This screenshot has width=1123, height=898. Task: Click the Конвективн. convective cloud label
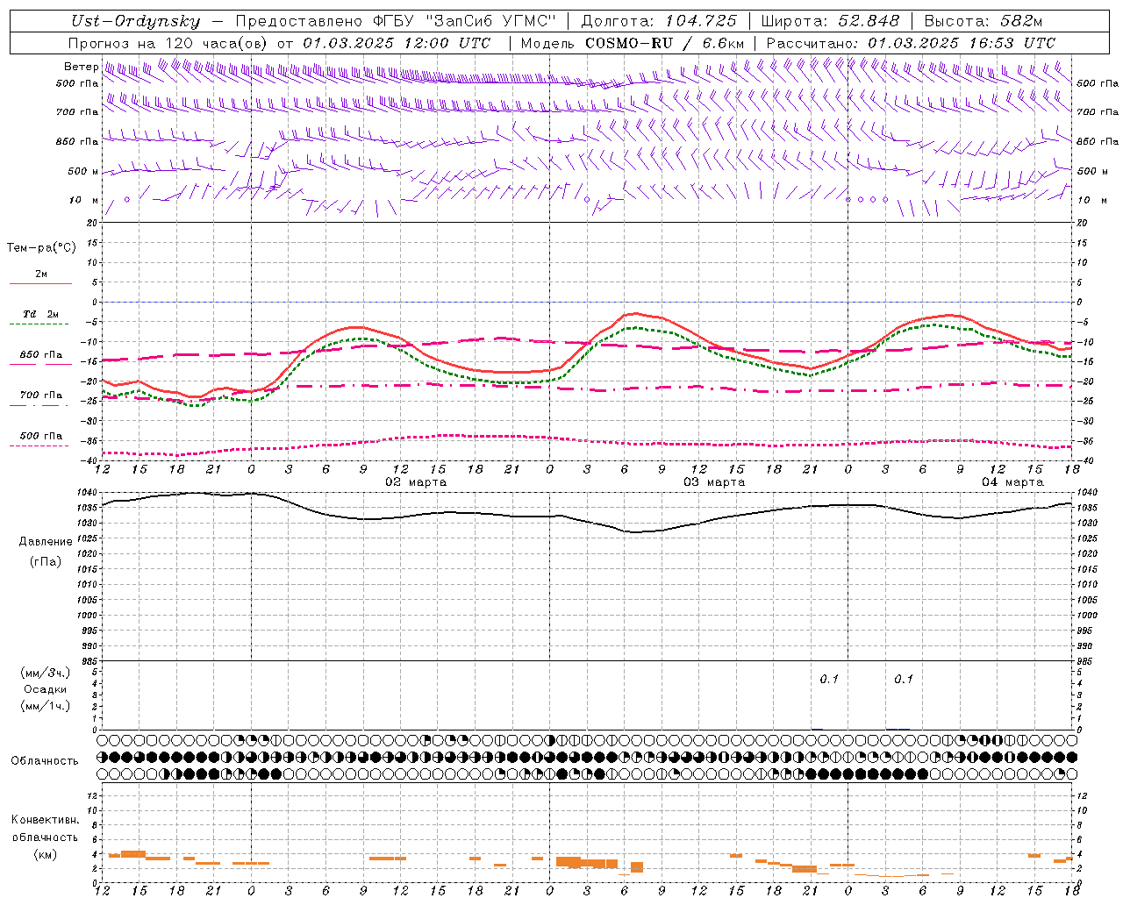click(45, 820)
